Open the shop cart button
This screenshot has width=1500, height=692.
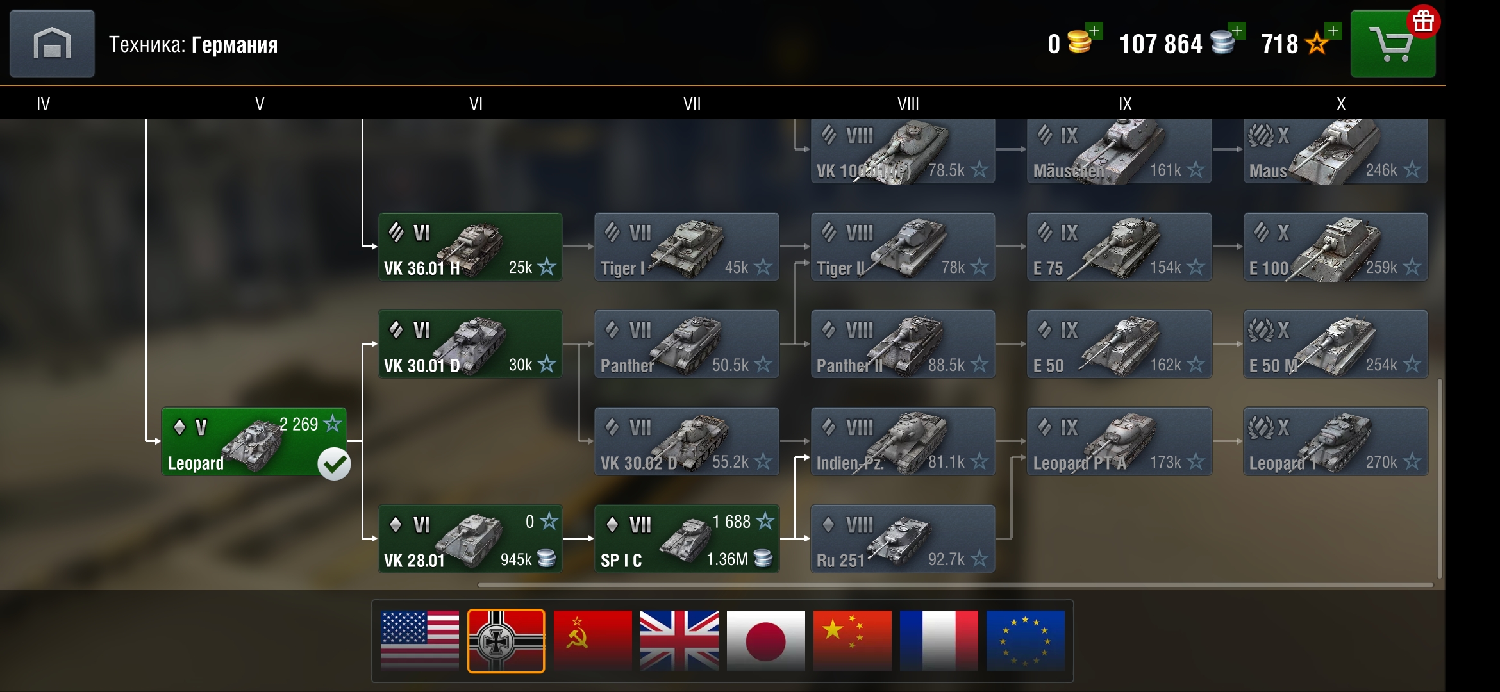point(1393,44)
